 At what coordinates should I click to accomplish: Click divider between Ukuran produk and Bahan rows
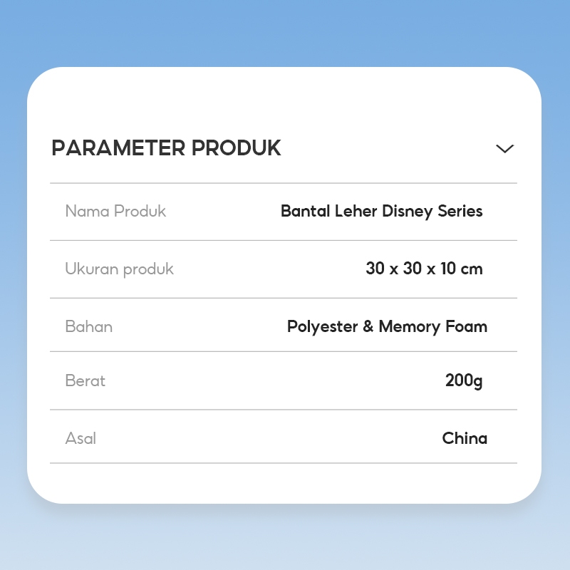click(x=284, y=298)
